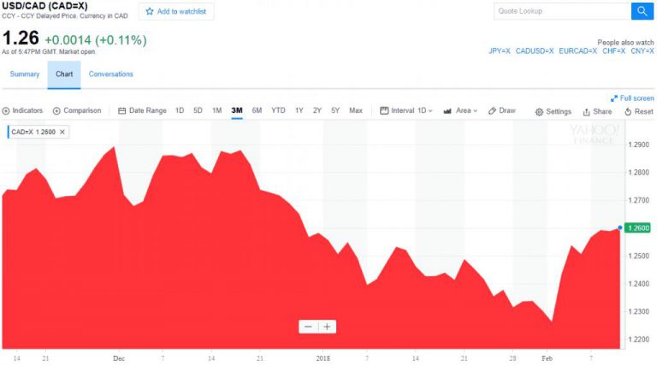Click the Quote Lookup input field
The image size is (657, 366).
pos(563,11)
